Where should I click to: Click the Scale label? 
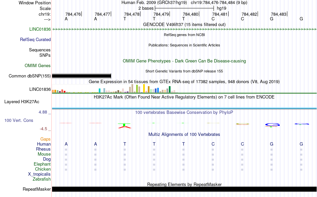point(45,8)
